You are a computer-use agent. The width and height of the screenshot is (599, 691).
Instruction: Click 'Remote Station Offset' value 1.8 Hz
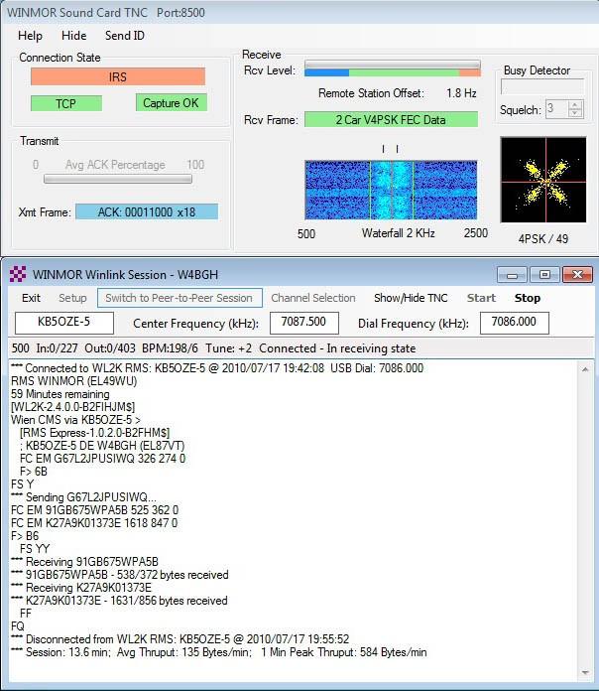(461, 93)
